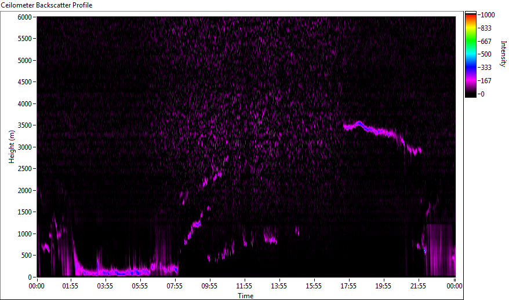The width and height of the screenshot is (509, 300).
Task: Click the intensity color ramp bar
Action: coord(471,54)
